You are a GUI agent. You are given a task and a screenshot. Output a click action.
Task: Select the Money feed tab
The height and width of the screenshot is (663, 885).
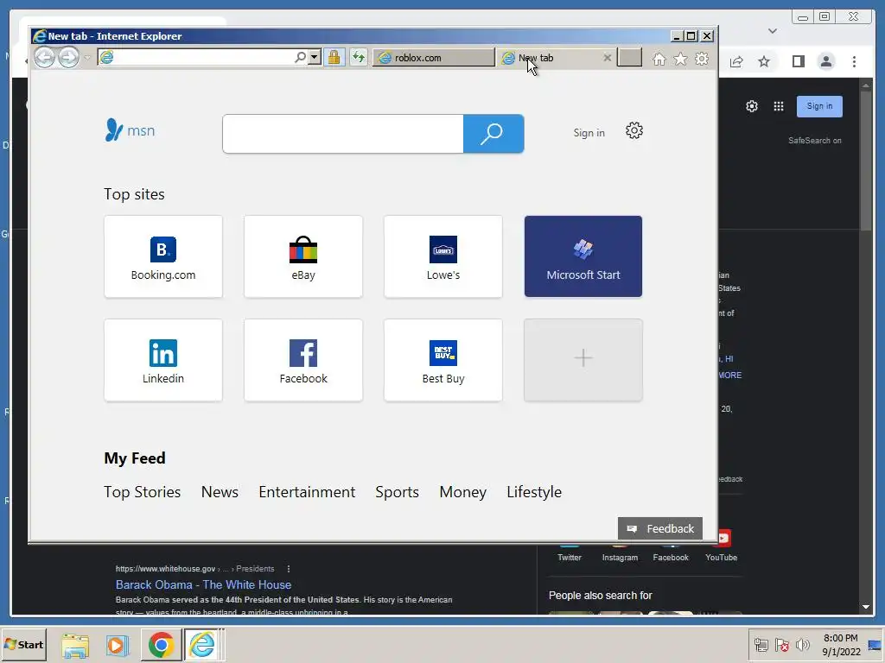tap(463, 492)
